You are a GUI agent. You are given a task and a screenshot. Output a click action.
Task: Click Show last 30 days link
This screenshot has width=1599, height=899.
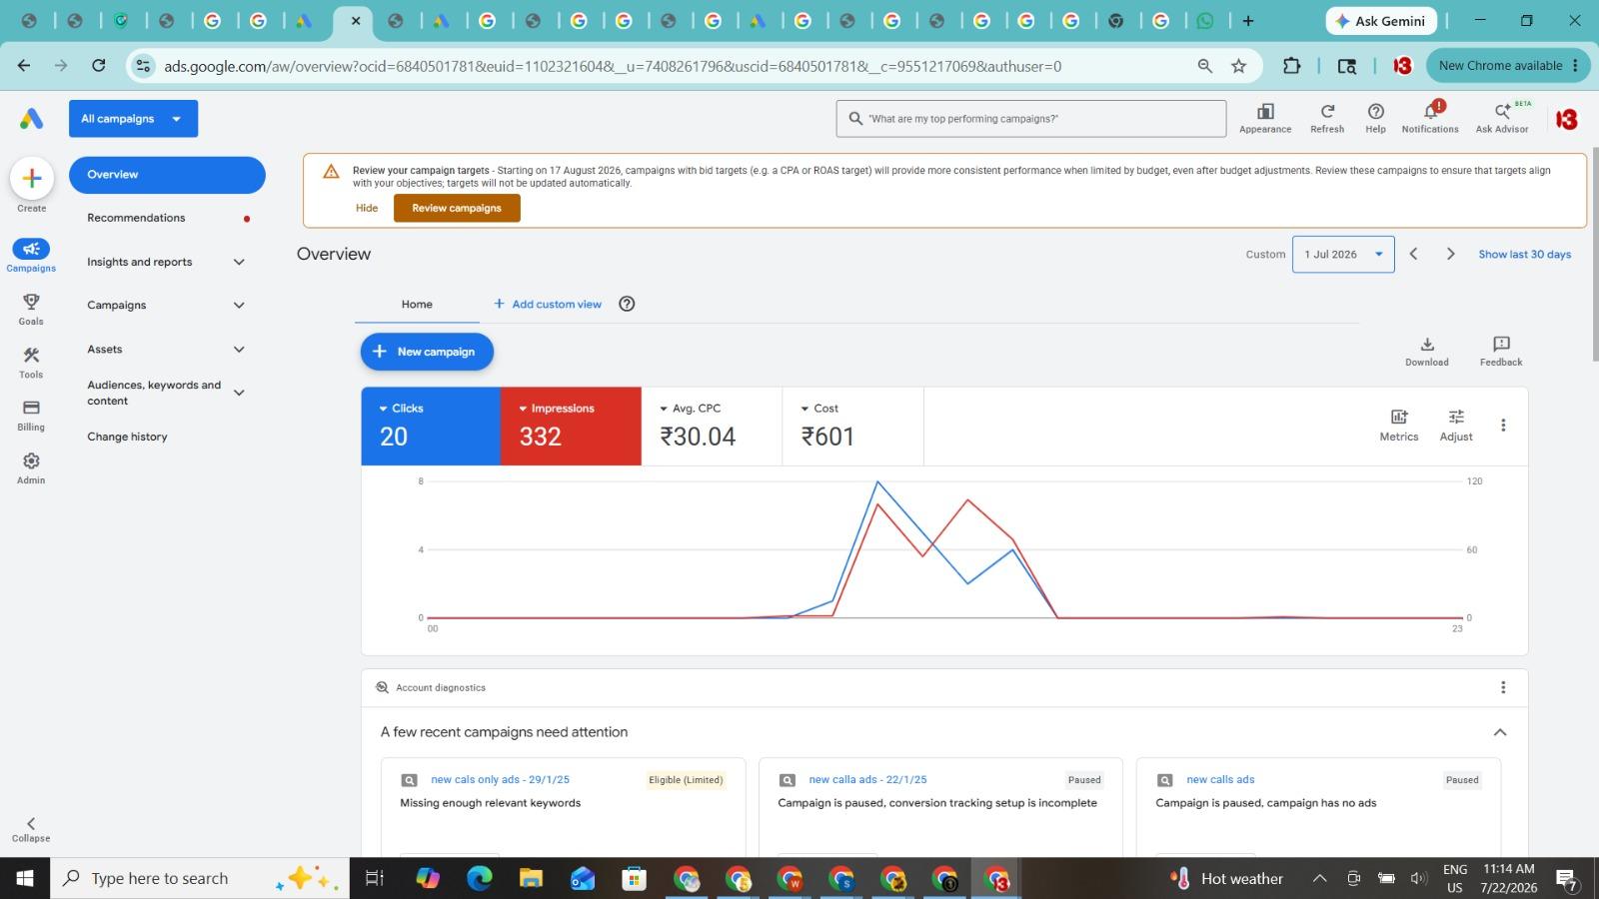pyautogui.click(x=1525, y=255)
